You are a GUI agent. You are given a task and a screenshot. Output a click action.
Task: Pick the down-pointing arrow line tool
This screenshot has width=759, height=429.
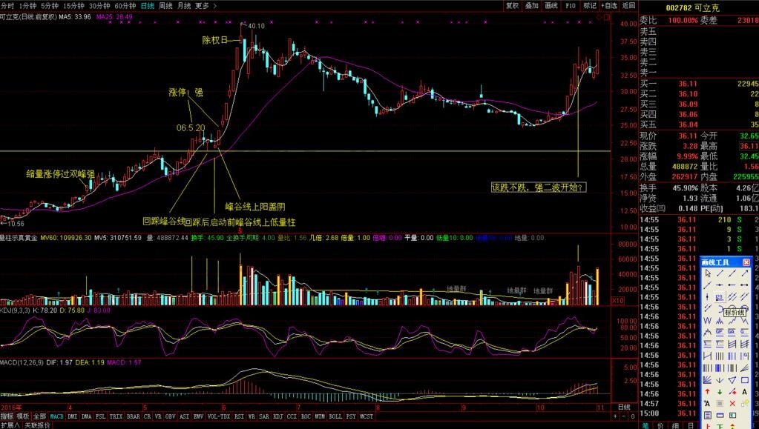point(720,380)
